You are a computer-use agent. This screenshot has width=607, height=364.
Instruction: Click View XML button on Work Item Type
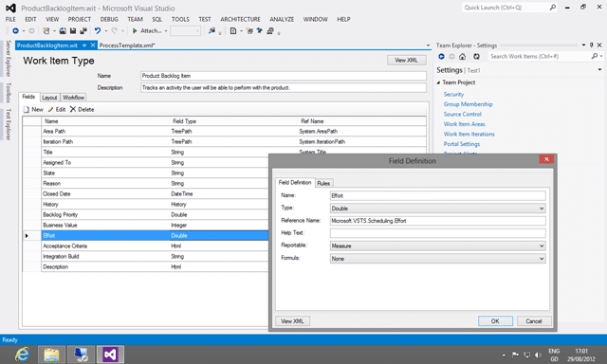406,61
